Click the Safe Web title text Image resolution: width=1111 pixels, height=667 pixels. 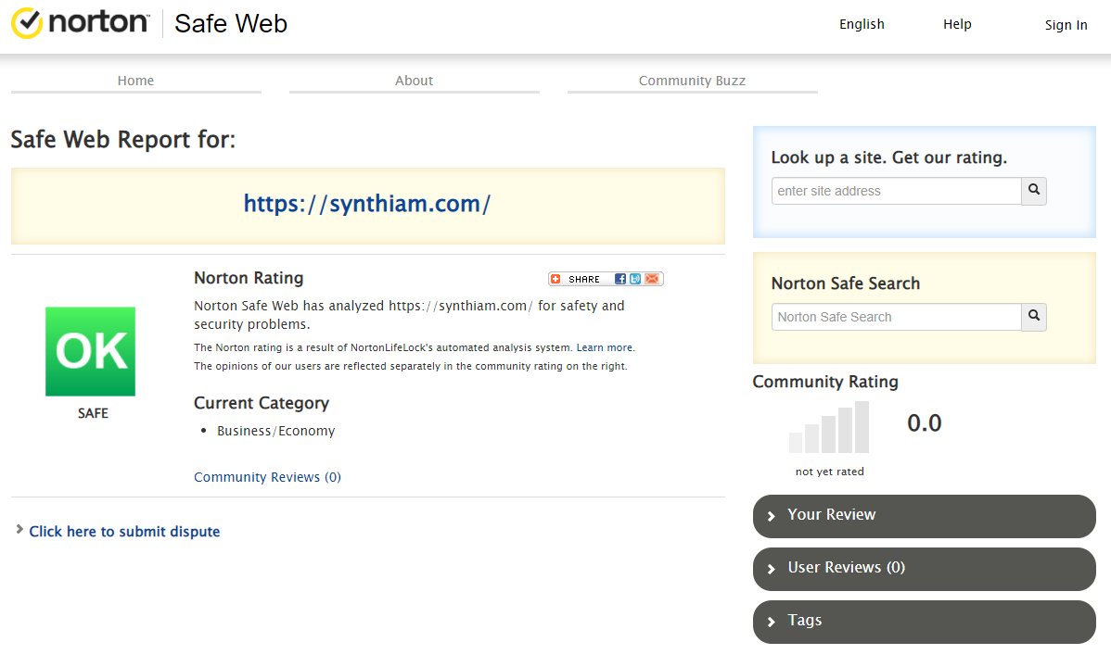(x=231, y=23)
